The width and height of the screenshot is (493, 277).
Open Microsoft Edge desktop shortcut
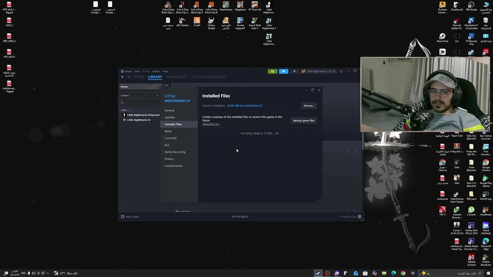(486, 244)
